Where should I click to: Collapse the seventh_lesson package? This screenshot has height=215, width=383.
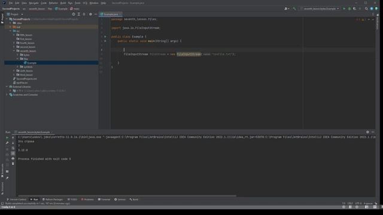(14, 51)
